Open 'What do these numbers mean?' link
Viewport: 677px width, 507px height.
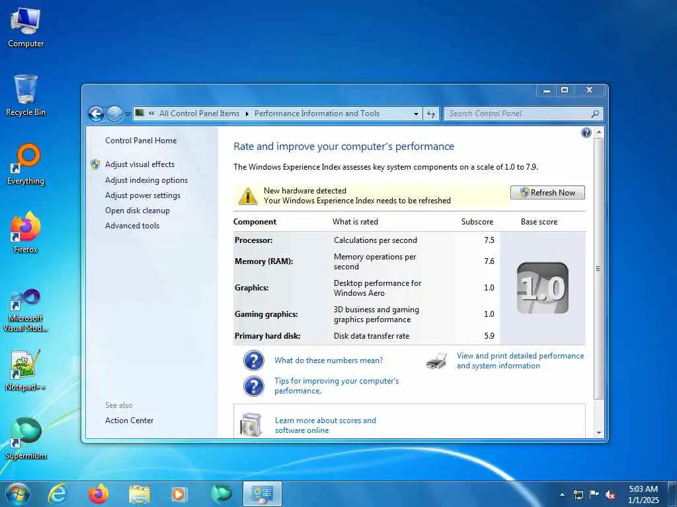[x=329, y=360]
